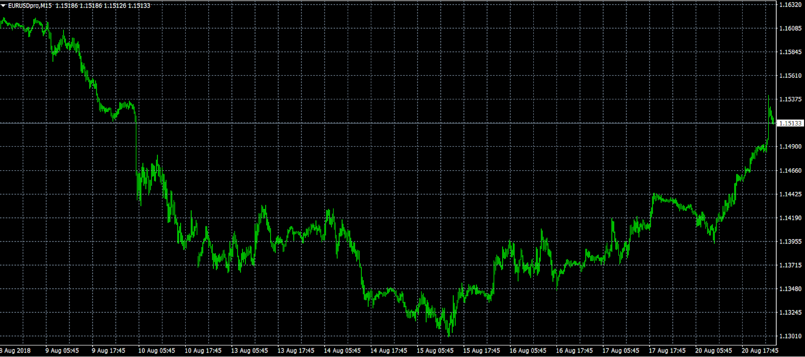
Task: Select price scale value 1.13010
Action: coord(790,336)
